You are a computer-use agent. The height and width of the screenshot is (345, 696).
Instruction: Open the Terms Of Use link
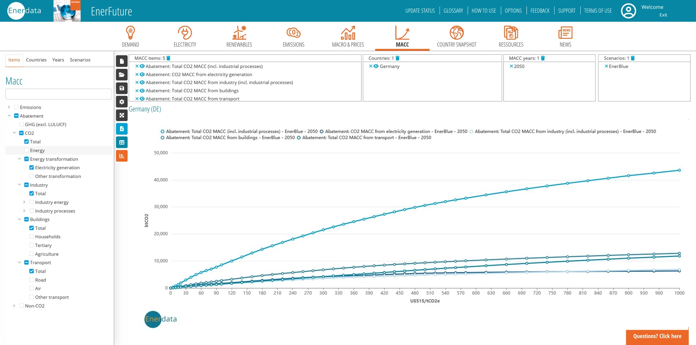point(598,11)
